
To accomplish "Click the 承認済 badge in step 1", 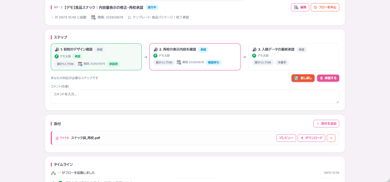I will point(113,64).
